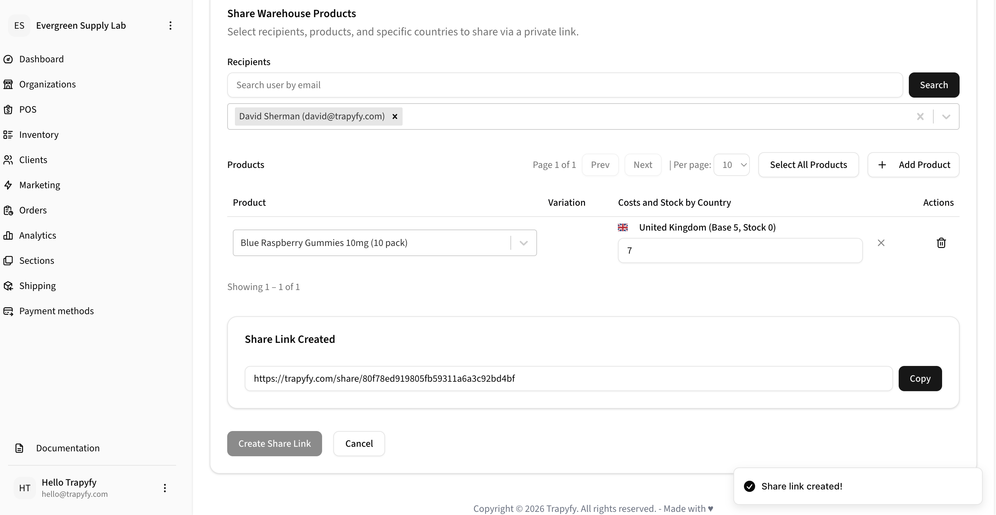Remove David Sherman recipient chip
The image size is (996, 515).
395,117
